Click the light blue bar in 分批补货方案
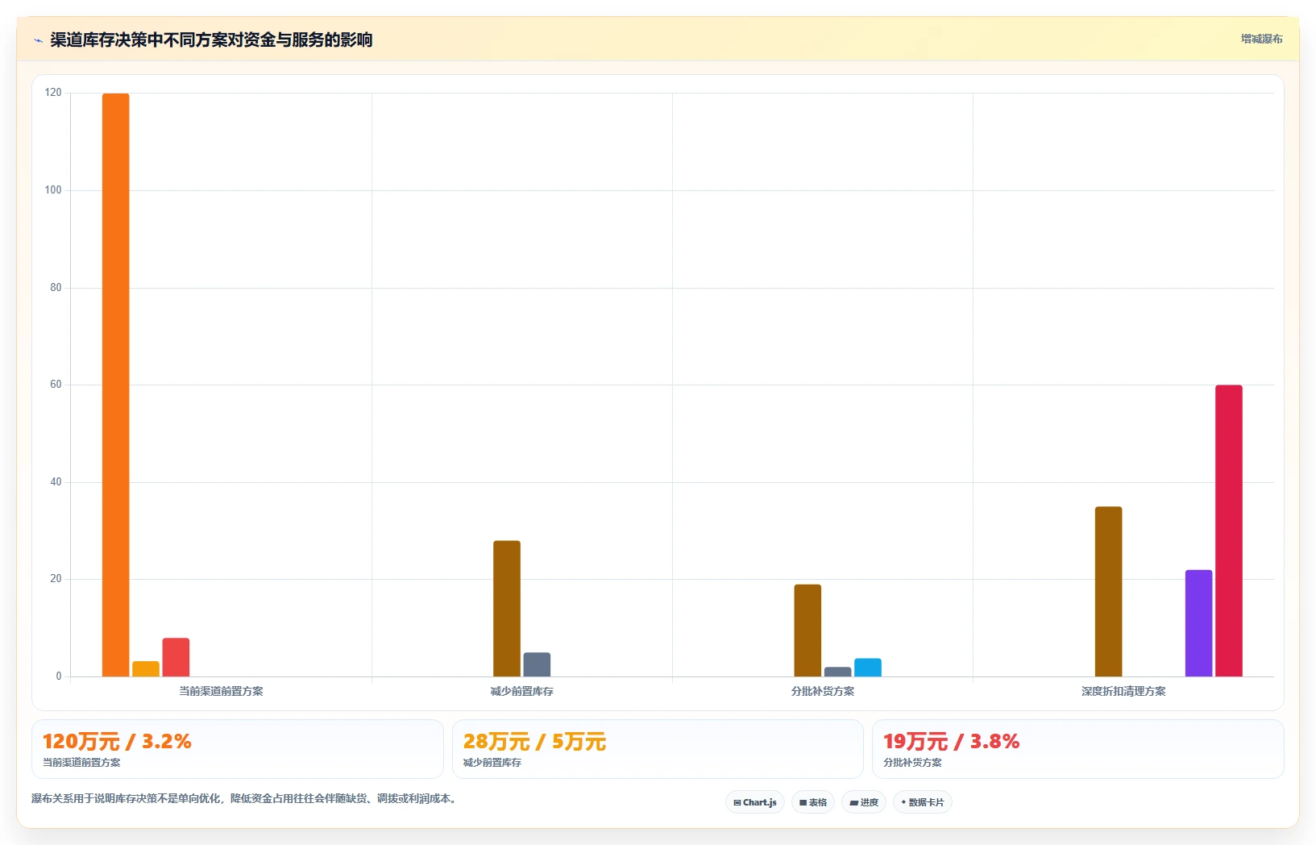 (868, 668)
